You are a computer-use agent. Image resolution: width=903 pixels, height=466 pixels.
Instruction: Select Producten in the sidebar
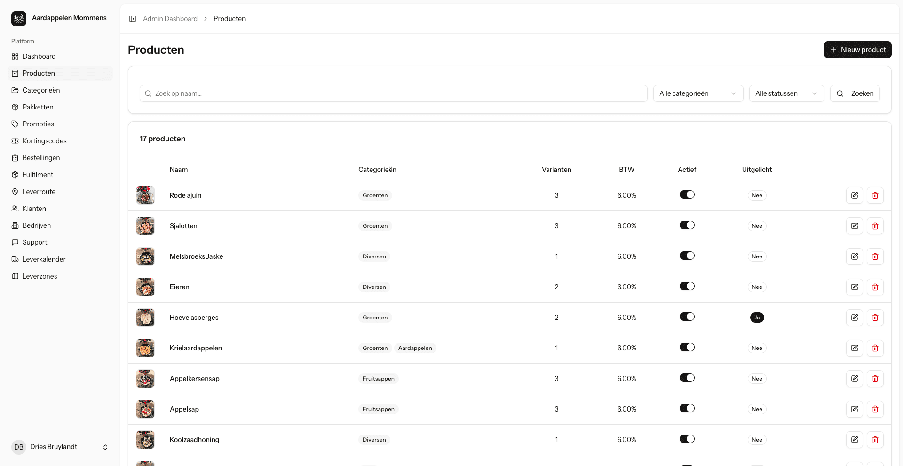60,73
